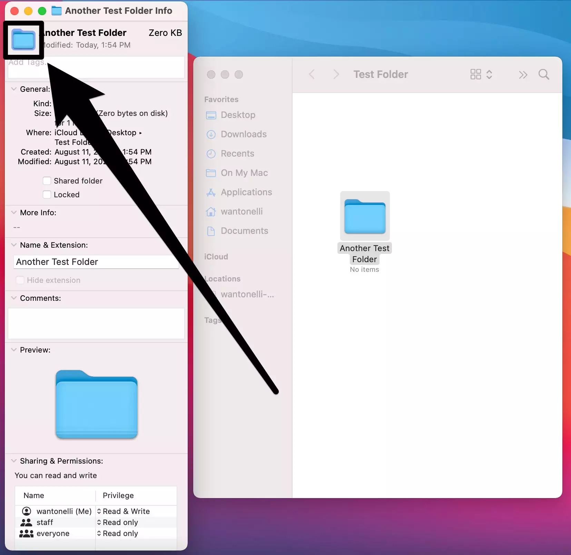Open Downloads in the Finder sidebar
This screenshot has height=555, width=571.
pyautogui.click(x=243, y=134)
